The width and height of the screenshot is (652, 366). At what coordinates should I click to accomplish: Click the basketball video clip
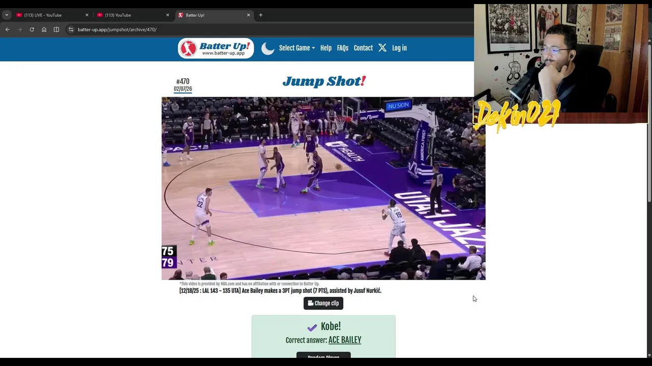(323, 188)
